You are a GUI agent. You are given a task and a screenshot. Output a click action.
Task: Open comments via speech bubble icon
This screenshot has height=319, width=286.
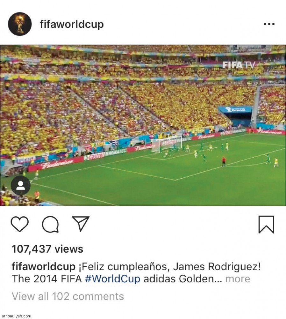pos(50,224)
